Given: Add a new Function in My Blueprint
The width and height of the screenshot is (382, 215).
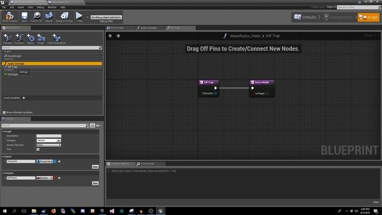Looking at the screenshot, I should (x=19, y=39).
